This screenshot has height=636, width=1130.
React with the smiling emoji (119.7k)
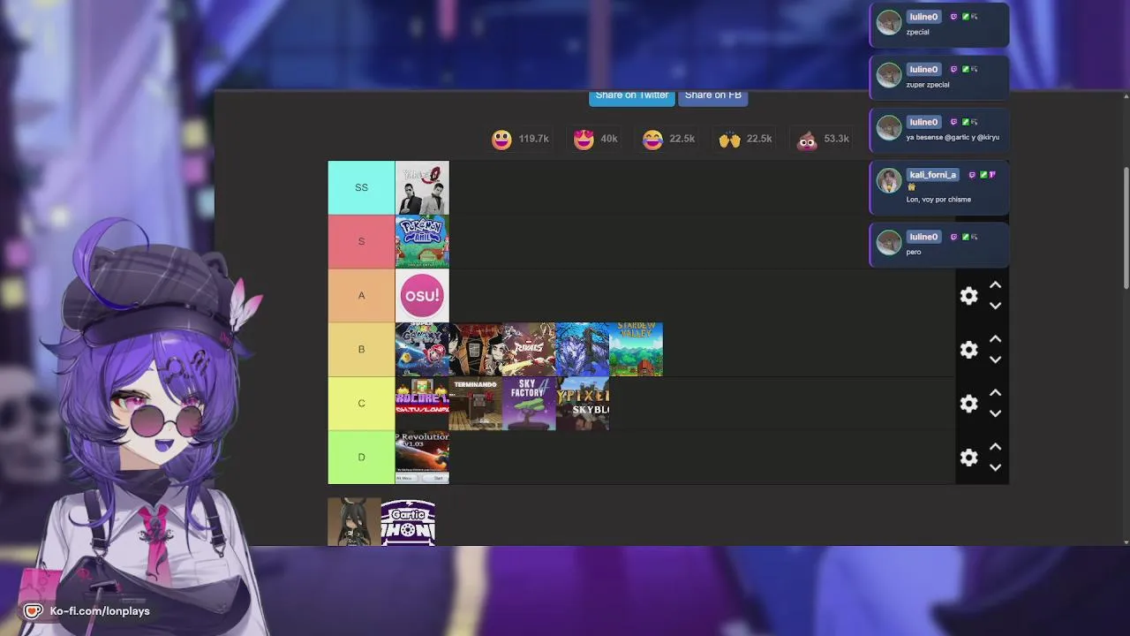(501, 140)
